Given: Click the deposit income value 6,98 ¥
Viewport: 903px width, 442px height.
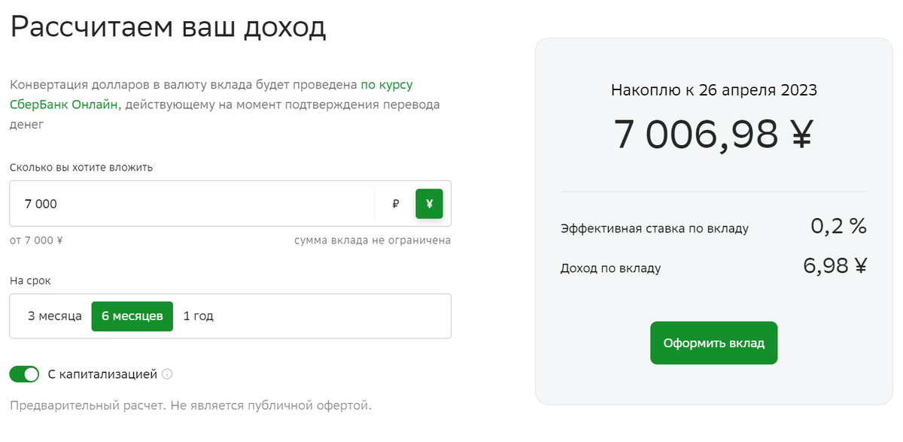Looking at the screenshot, I should tap(835, 266).
